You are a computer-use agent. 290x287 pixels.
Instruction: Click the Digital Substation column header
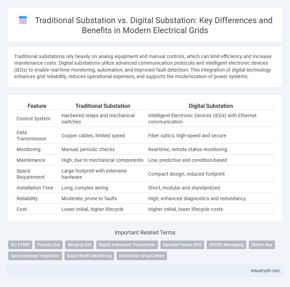(211, 106)
